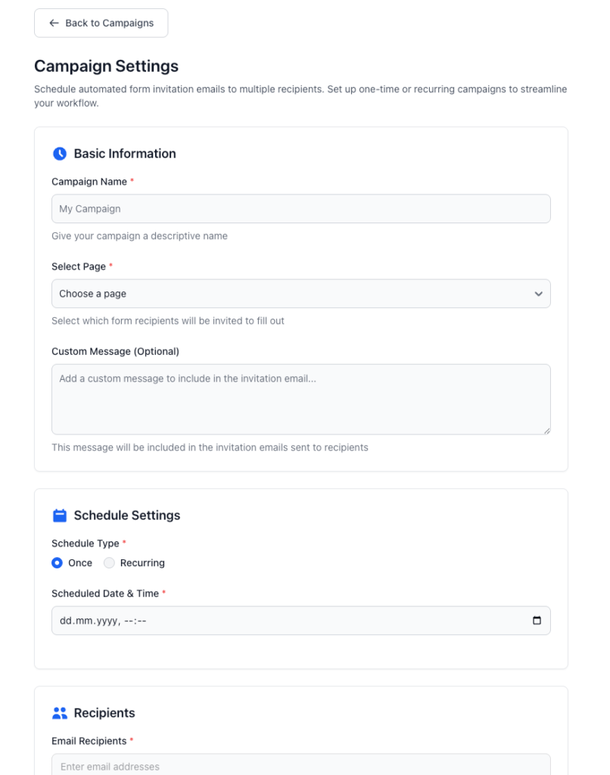Image resolution: width=610 pixels, height=775 pixels.
Task: Click the people icon beside Recipients
Action: tap(60, 712)
